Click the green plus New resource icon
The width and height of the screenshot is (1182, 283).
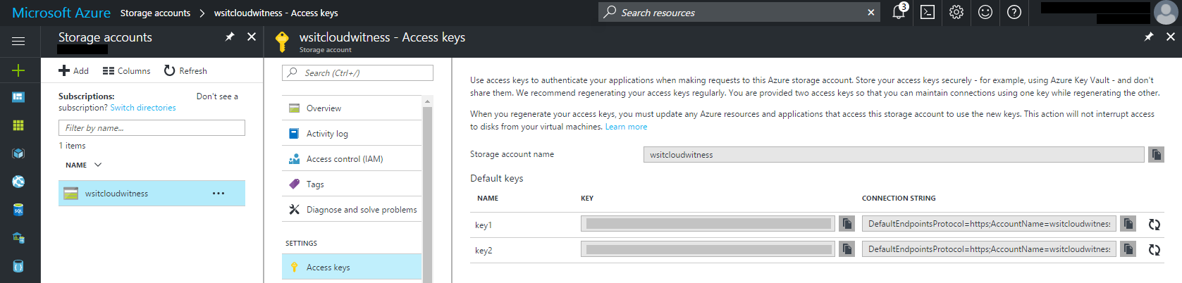click(x=18, y=70)
